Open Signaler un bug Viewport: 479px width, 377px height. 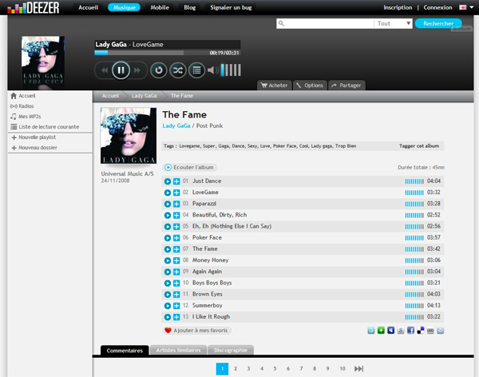click(231, 7)
